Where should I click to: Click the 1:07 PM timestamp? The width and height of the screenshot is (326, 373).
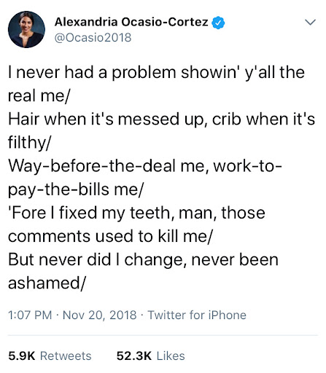click(30, 315)
